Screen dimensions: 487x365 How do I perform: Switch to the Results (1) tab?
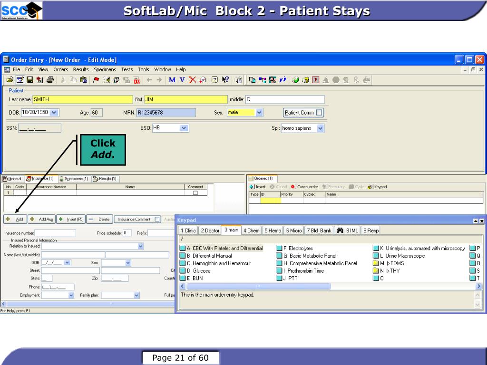105,179
